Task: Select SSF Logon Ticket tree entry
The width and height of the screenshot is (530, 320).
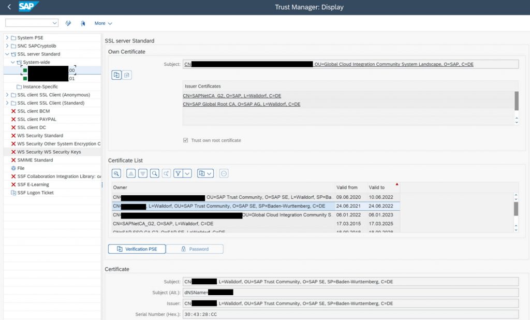Action: point(36,193)
